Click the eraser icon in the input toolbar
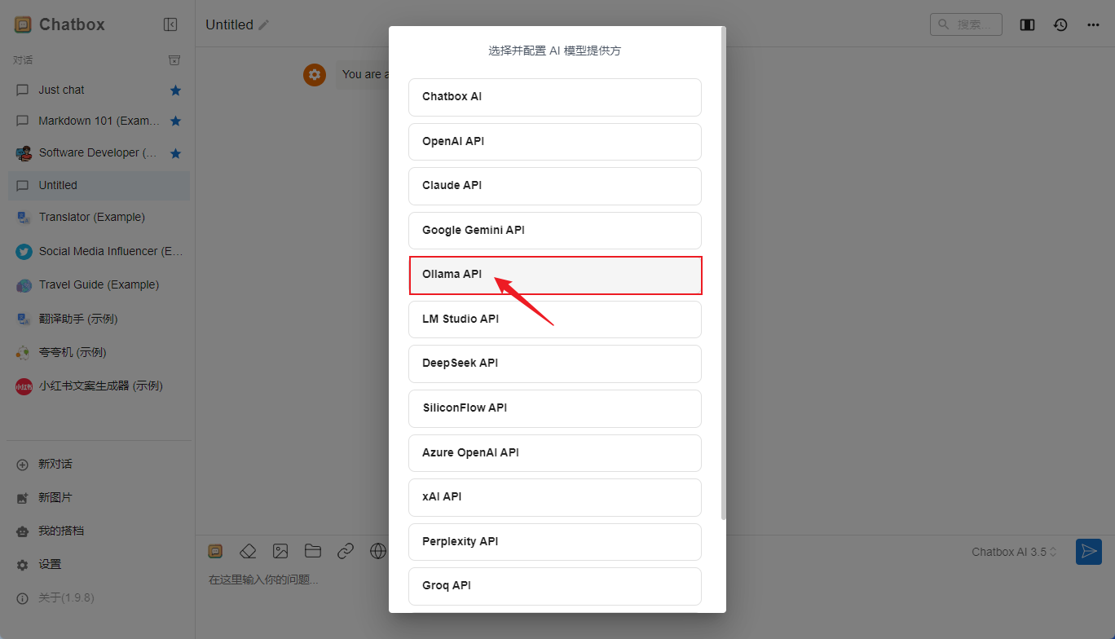The width and height of the screenshot is (1115, 639). [x=248, y=552]
